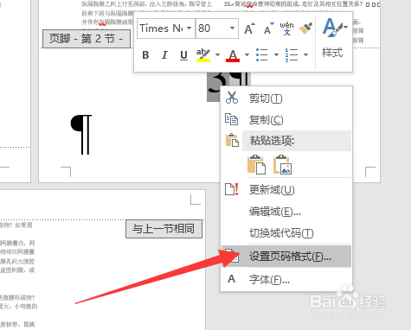411x330 pixels.
Task: Apply yellow text highlight color
Action: tap(203, 54)
